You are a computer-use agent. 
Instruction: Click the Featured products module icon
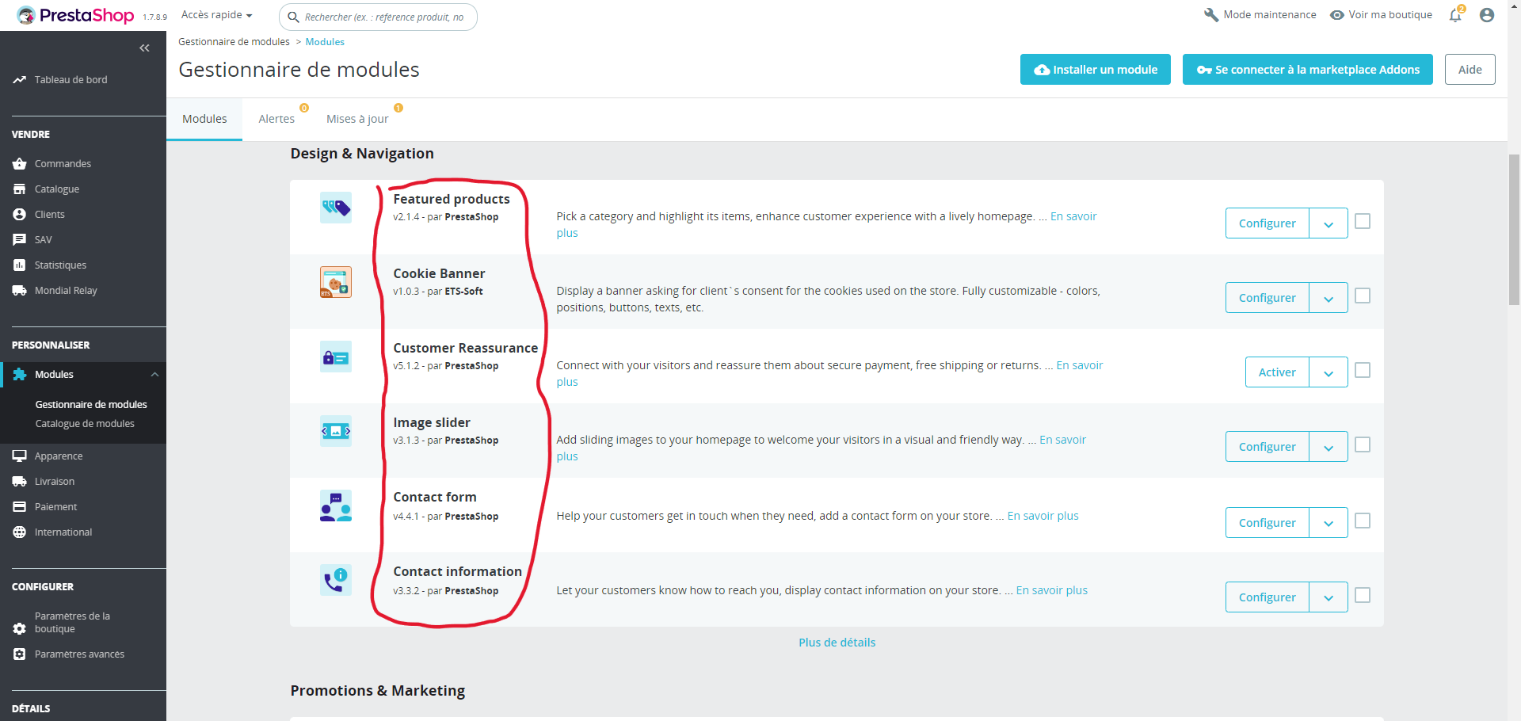coord(336,208)
